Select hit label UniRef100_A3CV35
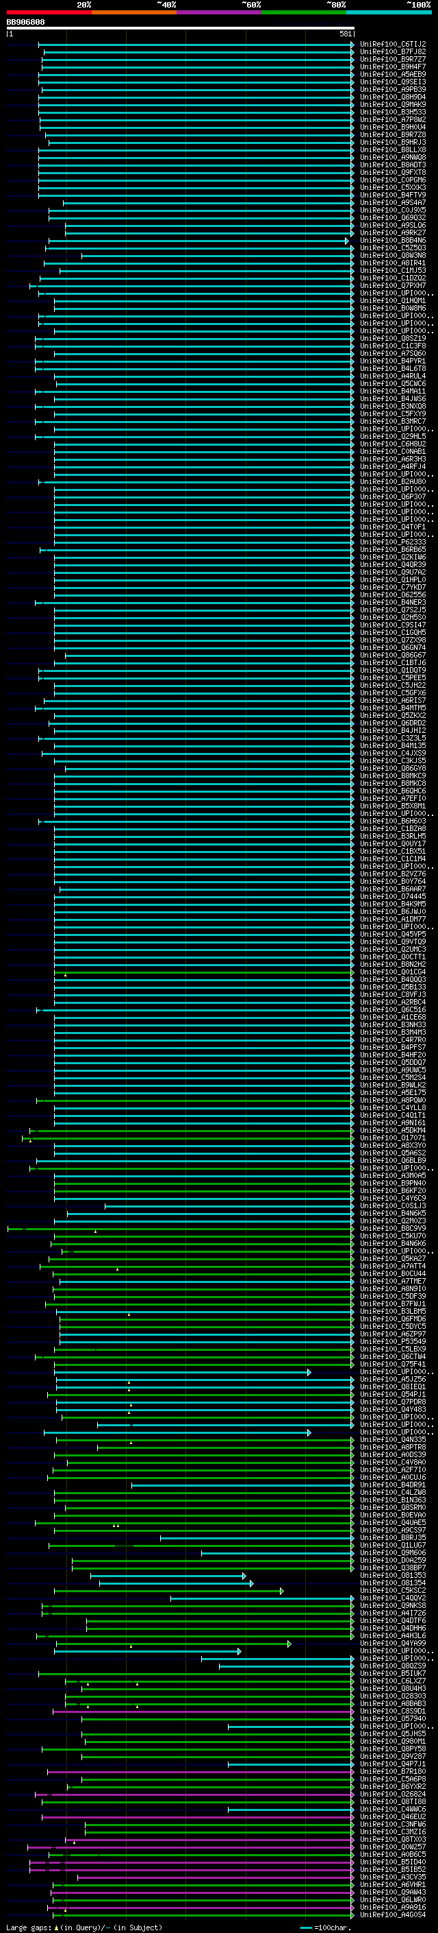This screenshot has width=438, height=1933. (x=393, y=1877)
